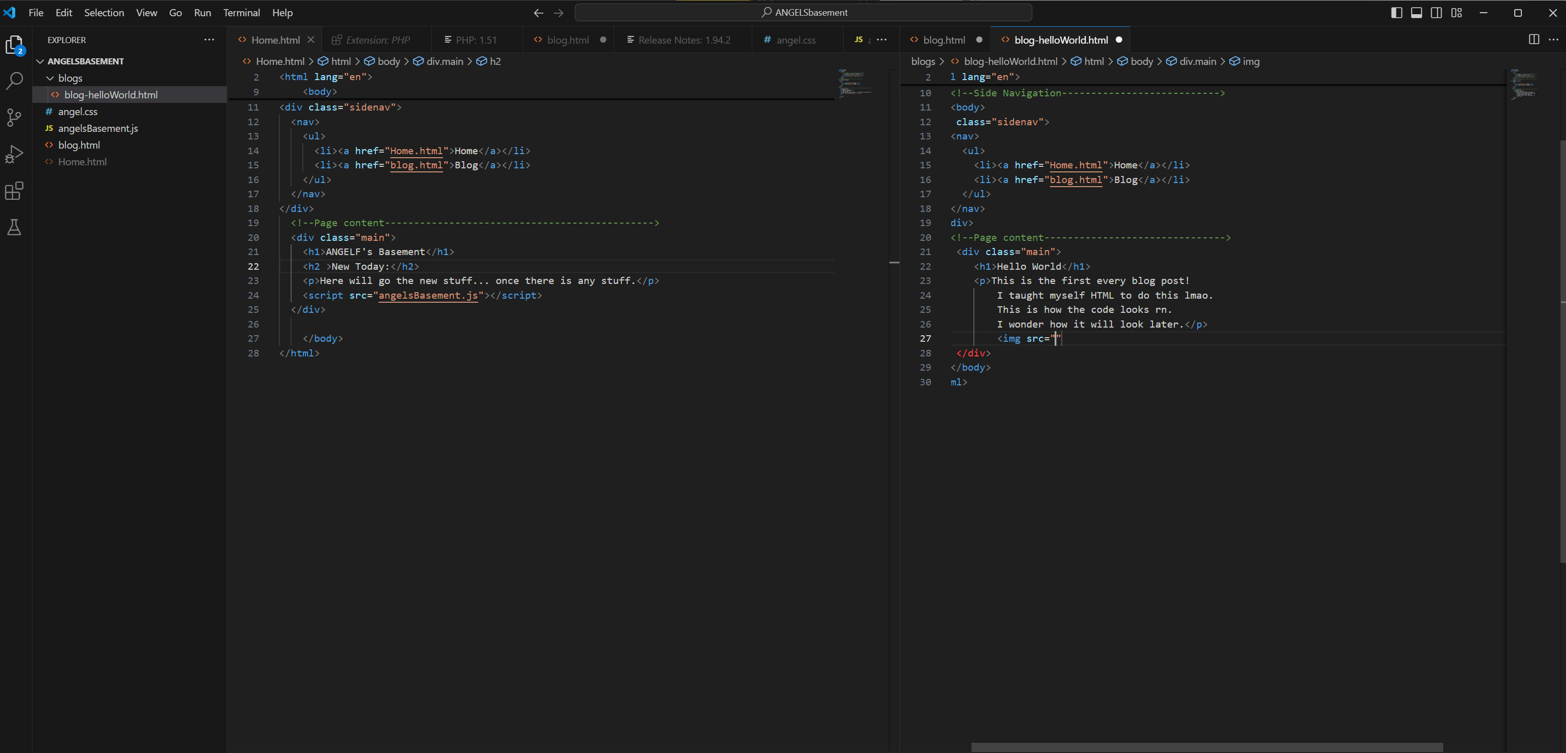Split the right editor group
The width and height of the screenshot is (1566, 753).
click(1534, 40)
